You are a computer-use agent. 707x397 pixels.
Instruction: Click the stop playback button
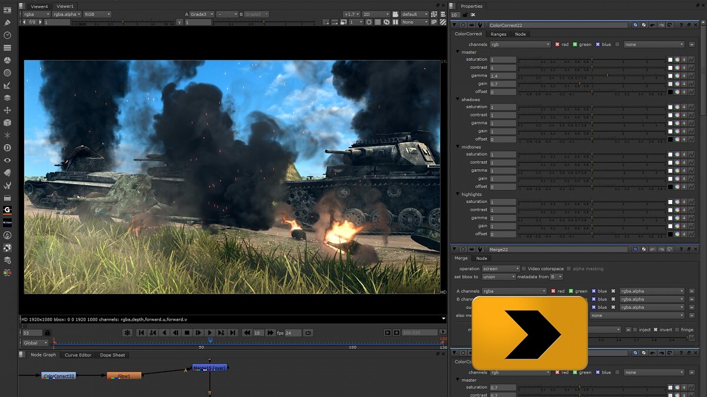click(x=187, y=333)
